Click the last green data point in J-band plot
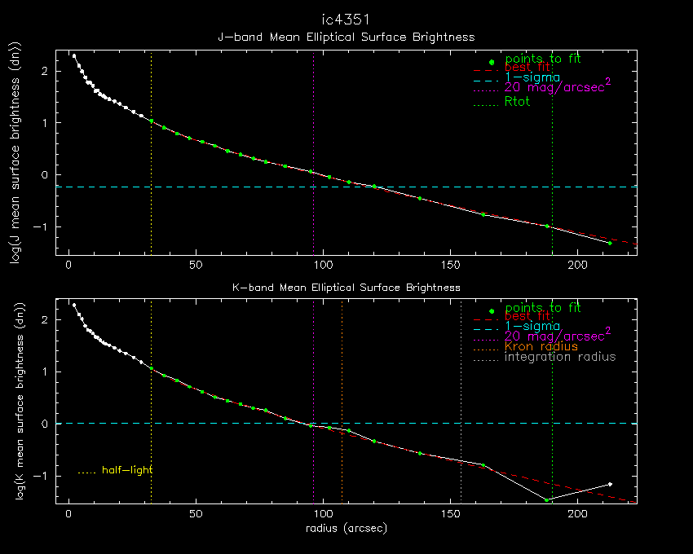The width and height of the screenshot is (693, 554). point(609,243)
